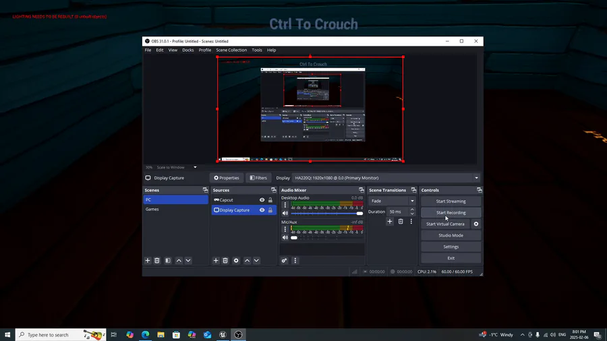The height and width of the screenshot is (341, 607).
Task: Move scene up arrow in Scenes panel
Action: coord(179,261)
